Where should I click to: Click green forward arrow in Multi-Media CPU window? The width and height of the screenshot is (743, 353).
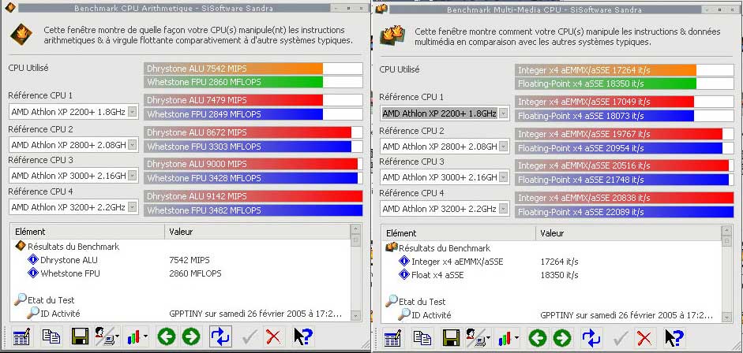562,338
